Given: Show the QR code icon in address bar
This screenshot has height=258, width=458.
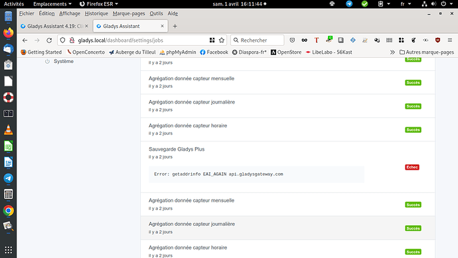Looking at the screenshot, I should pos(212,40).
